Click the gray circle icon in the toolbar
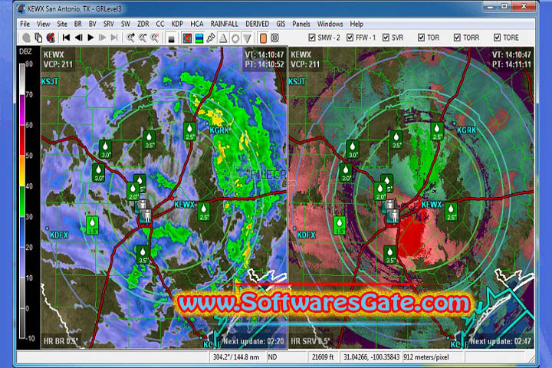Viewport: 552px width, 368px height. coord(26,38)
